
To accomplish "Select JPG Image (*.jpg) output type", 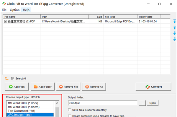I will pyautogui.click(x=30, y=115).
